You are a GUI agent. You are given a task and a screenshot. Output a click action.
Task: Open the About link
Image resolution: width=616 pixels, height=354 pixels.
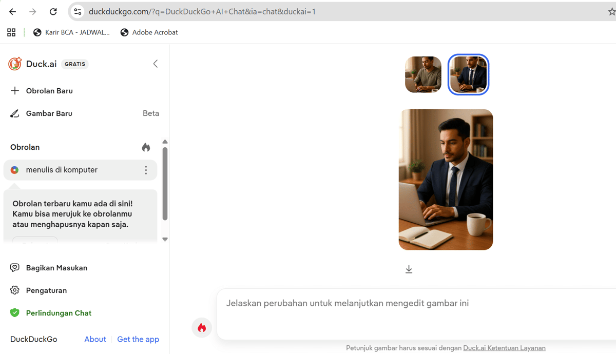[95, 339]
